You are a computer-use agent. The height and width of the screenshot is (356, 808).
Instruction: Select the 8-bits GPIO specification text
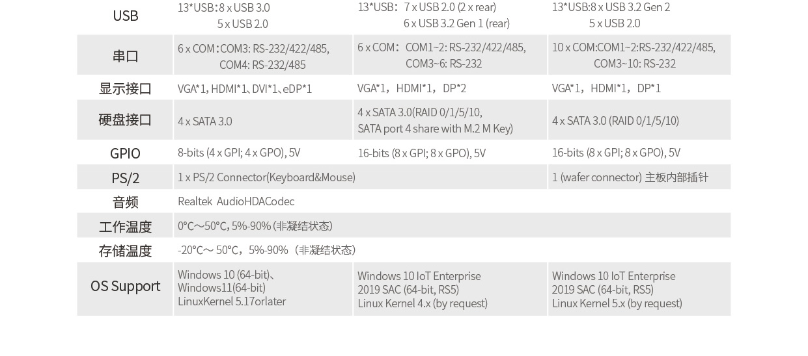point(239,153)
